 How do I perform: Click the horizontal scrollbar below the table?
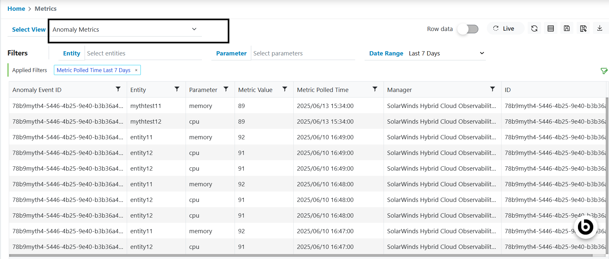(x=301, y=256)
